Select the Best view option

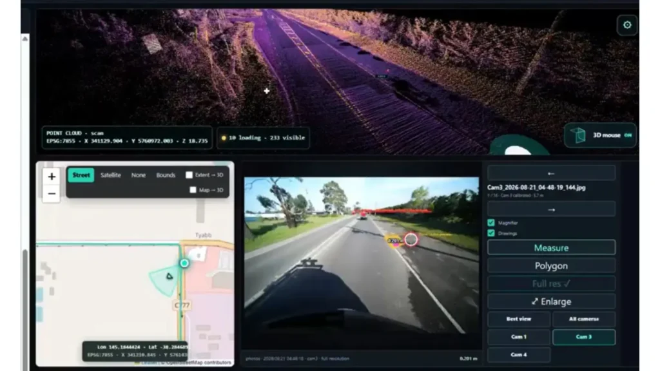[x=519, y=319]
